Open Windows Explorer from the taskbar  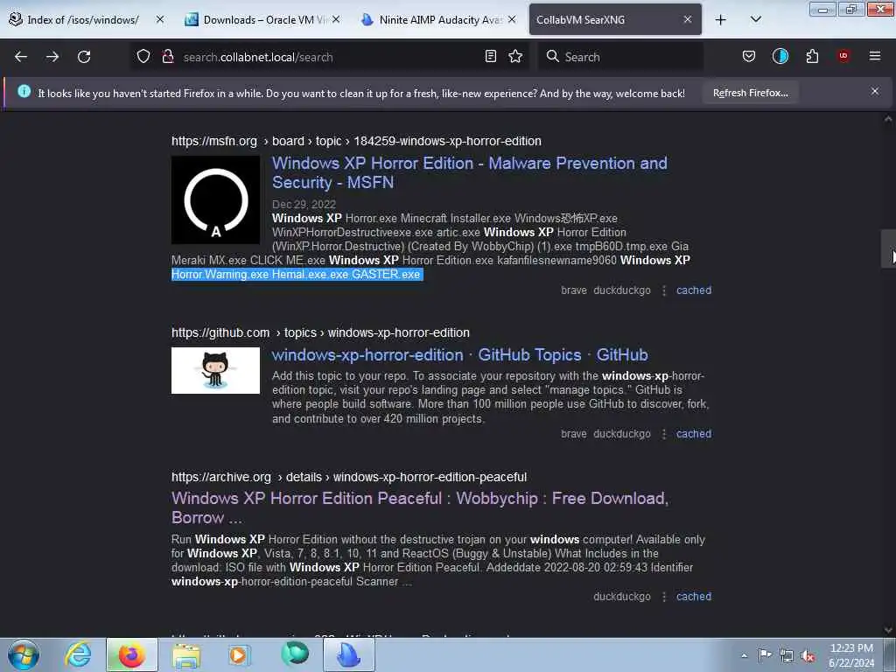tap(186, 654)
